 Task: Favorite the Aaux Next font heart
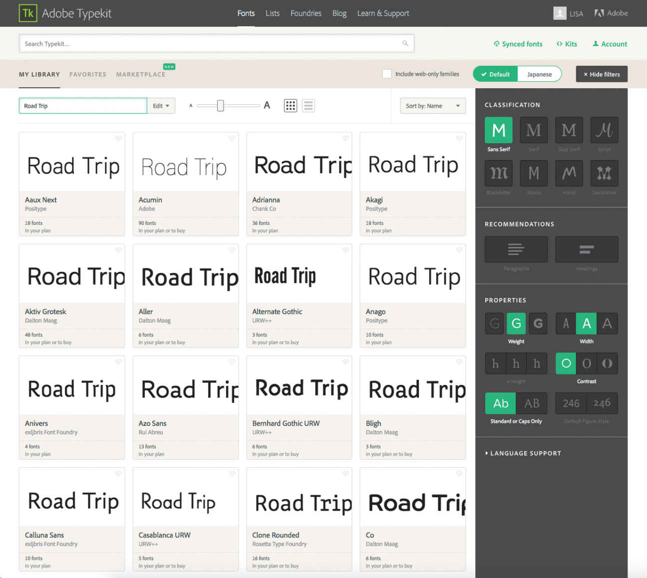(118, 138)
